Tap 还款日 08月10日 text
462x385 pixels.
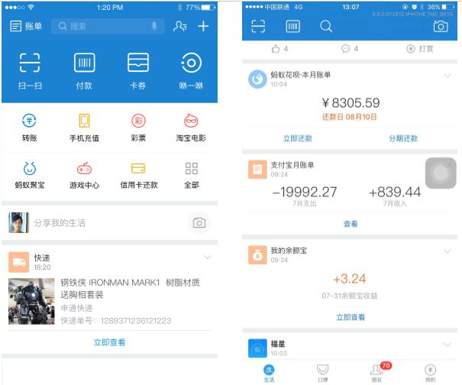click(350, 117)
